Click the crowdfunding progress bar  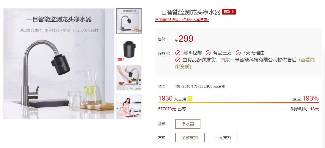238,103
